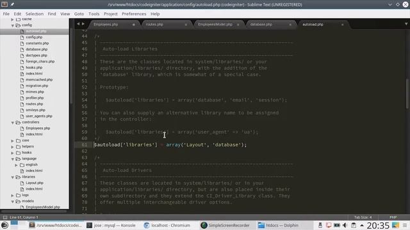
Task: Expand the hooks folder
Action: click(x=13, y=153)
